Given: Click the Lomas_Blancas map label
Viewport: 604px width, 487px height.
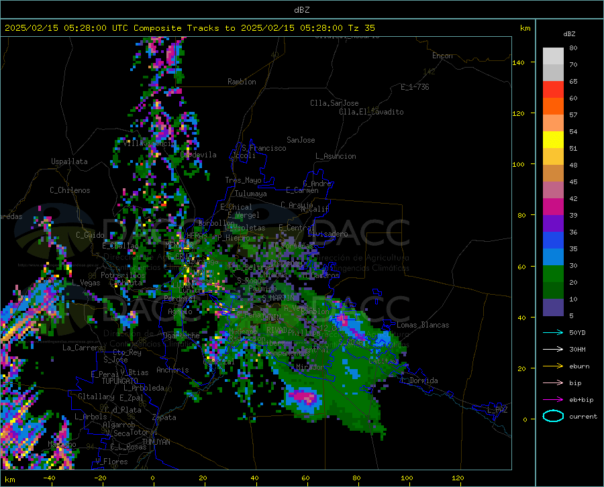Looking at the screenshot, I should point(423,325).
